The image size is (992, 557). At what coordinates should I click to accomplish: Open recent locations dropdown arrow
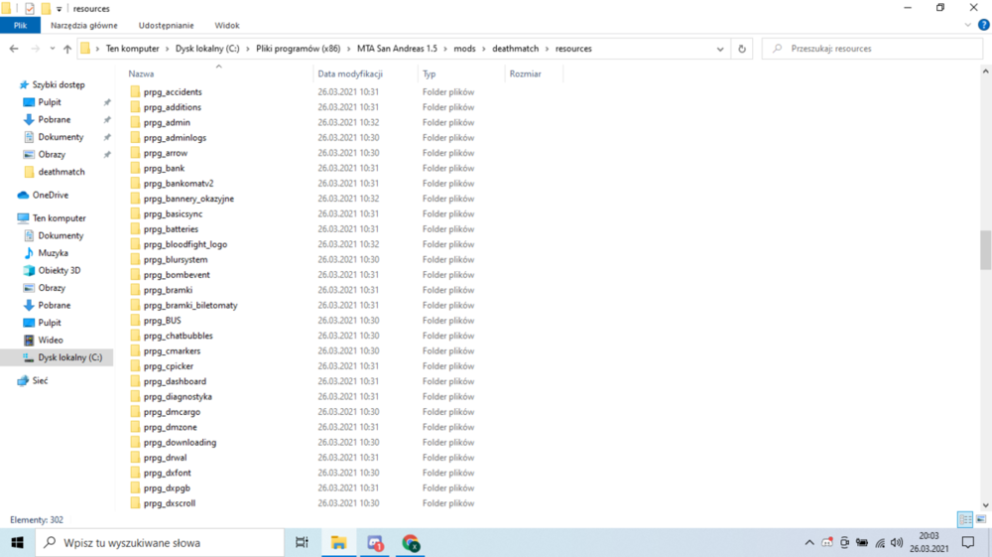coord(52,49)
